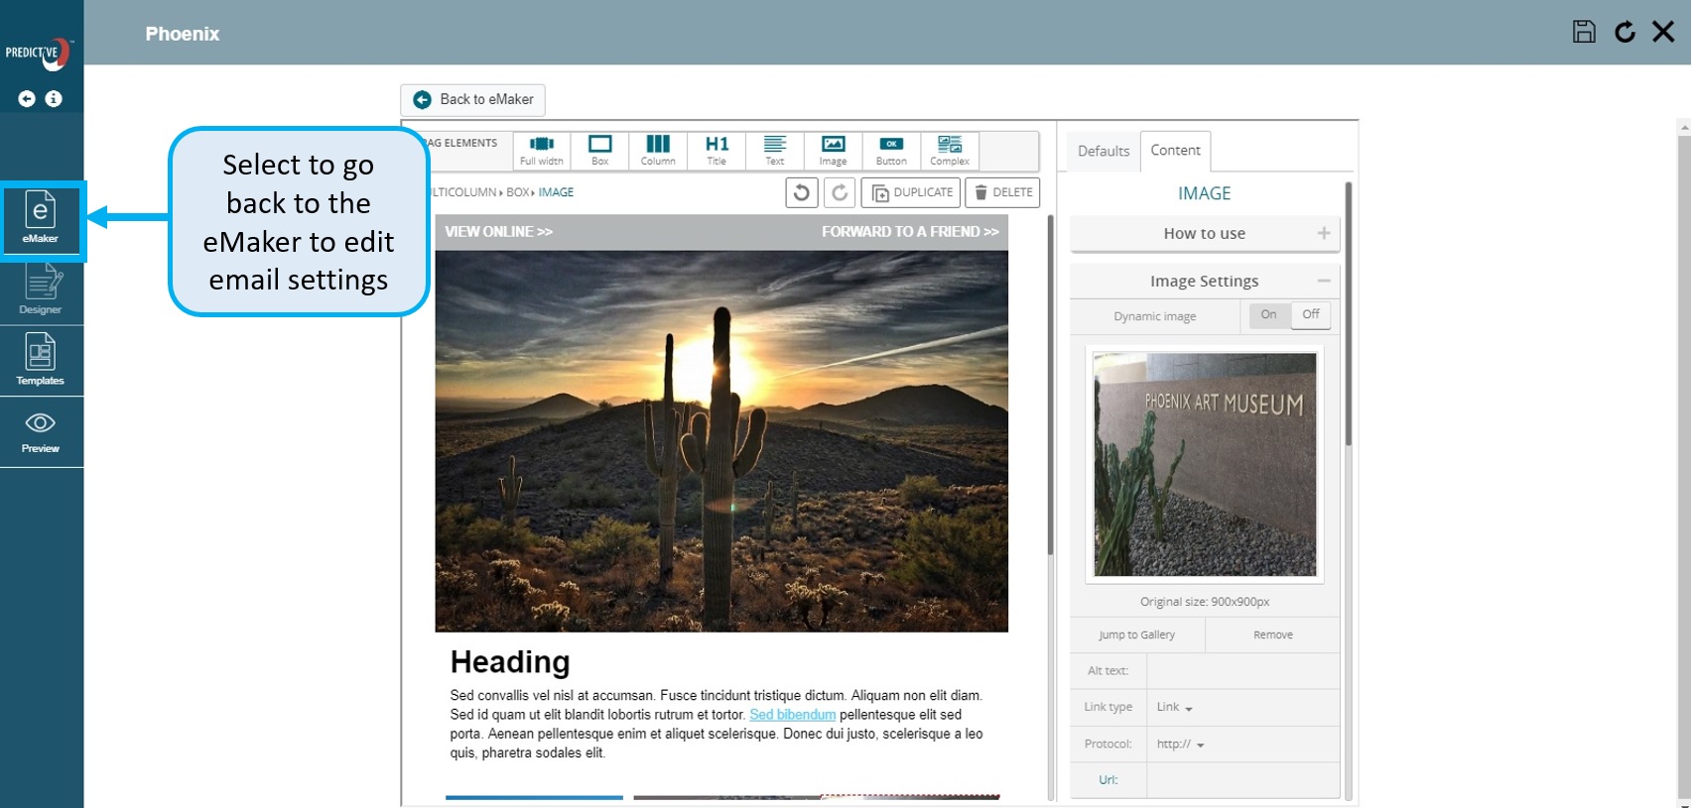Screen dimensions: 1692x808
Task: Click the Sed bibendum hyperlink
Action: tap(792, 715)
